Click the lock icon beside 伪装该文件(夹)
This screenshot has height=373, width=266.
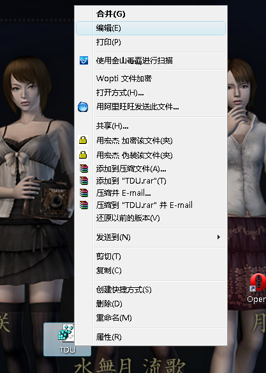pos(83,155)
